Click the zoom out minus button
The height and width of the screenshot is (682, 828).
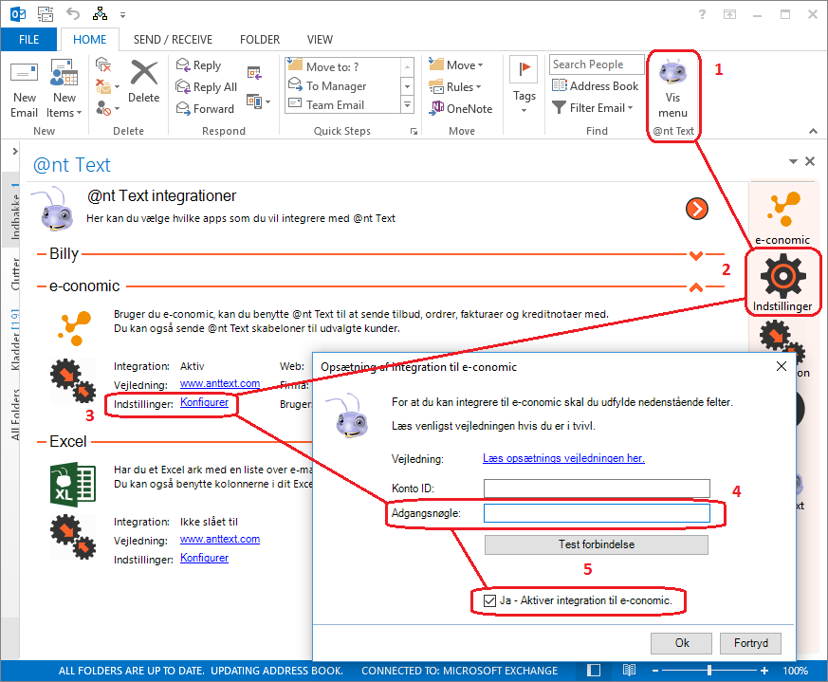click(x=655, y=671)
